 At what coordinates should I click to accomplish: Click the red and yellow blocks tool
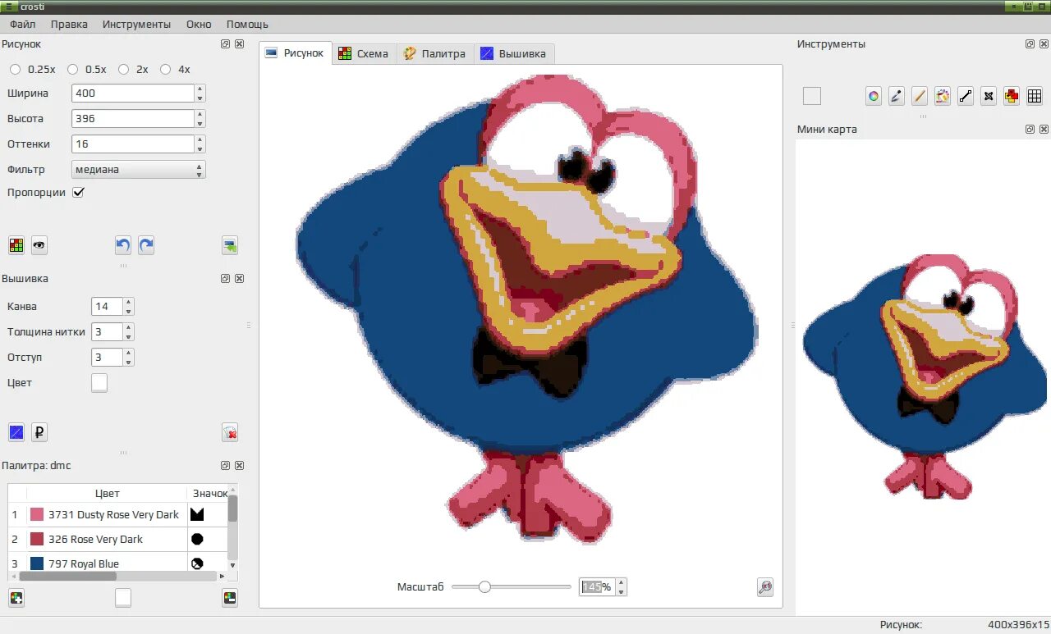[x=1012, y=96]
